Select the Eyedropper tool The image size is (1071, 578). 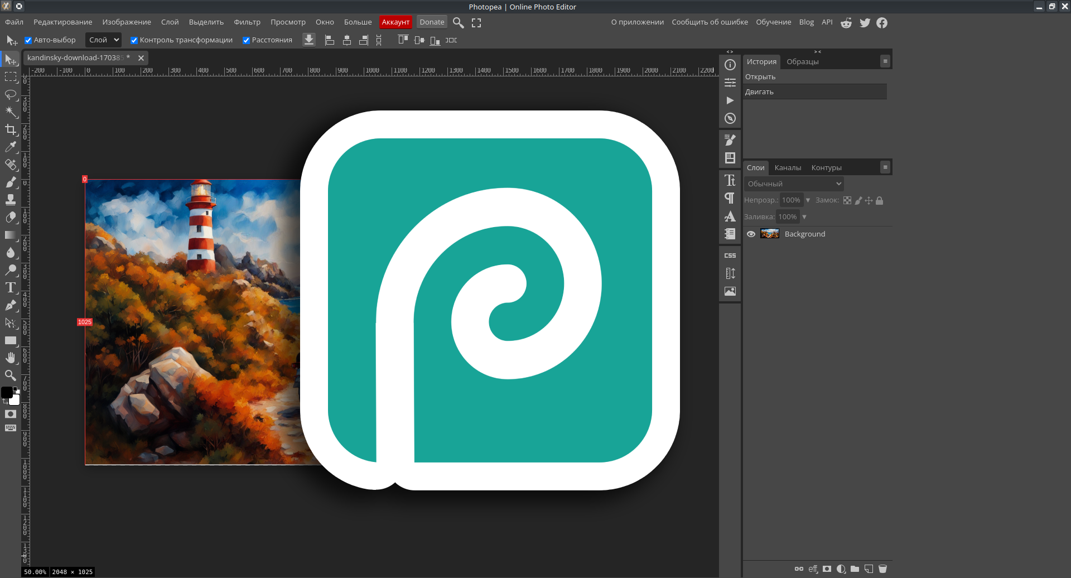tap(11, 147)
